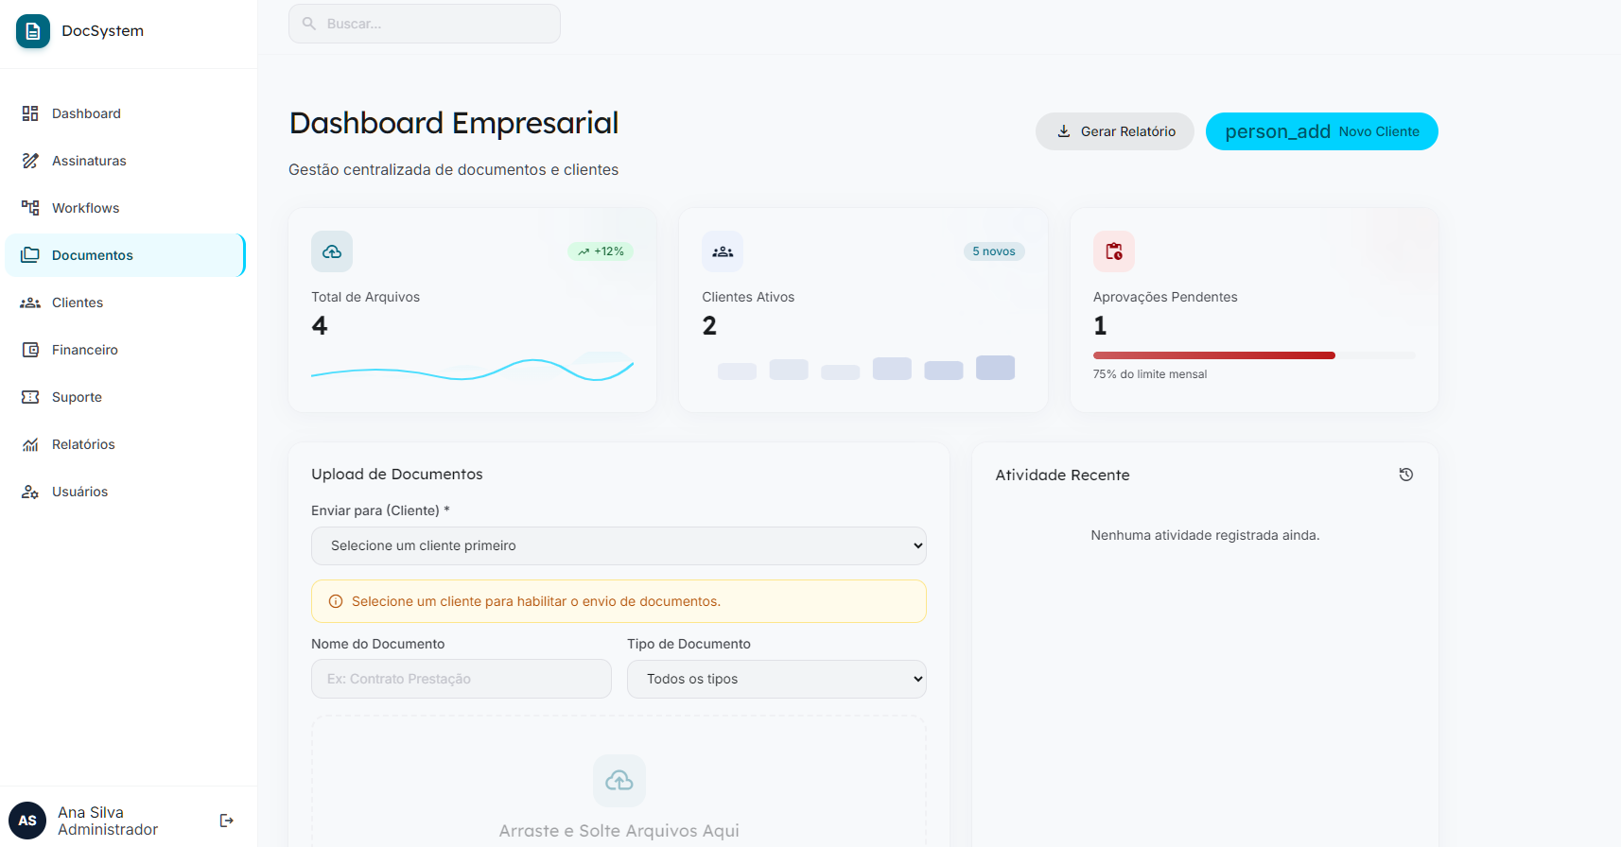Select Documentos in the sidebar
1621x847 pixels.
point(125,255)
